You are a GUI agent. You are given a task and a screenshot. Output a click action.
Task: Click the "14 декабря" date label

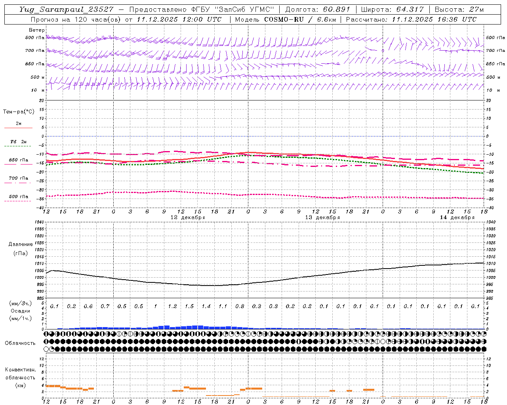[x=457, y=218]
